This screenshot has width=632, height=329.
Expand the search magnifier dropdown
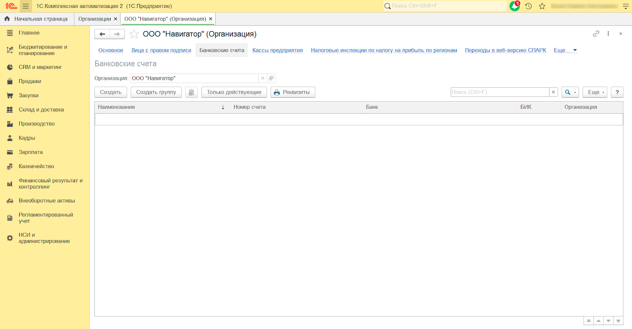570,92
